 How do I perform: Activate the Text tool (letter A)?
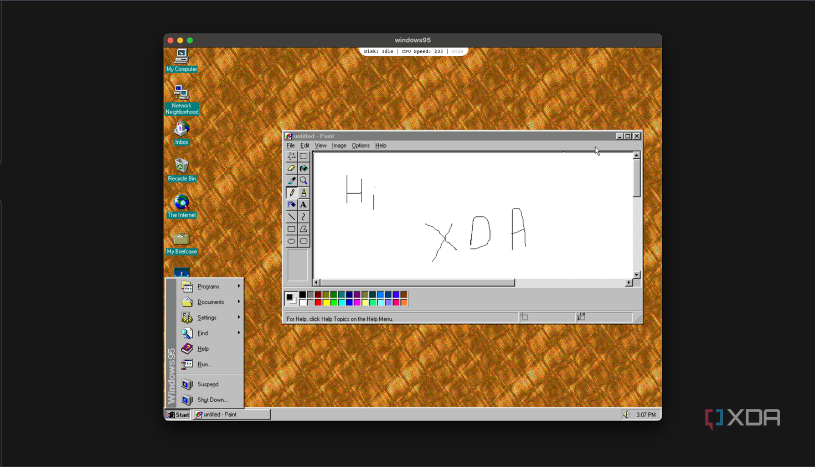click(x=303, y=205)
